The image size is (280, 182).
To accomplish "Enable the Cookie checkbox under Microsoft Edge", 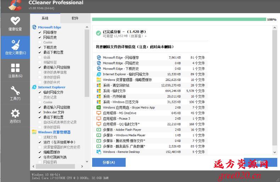I will pos(40,42).
